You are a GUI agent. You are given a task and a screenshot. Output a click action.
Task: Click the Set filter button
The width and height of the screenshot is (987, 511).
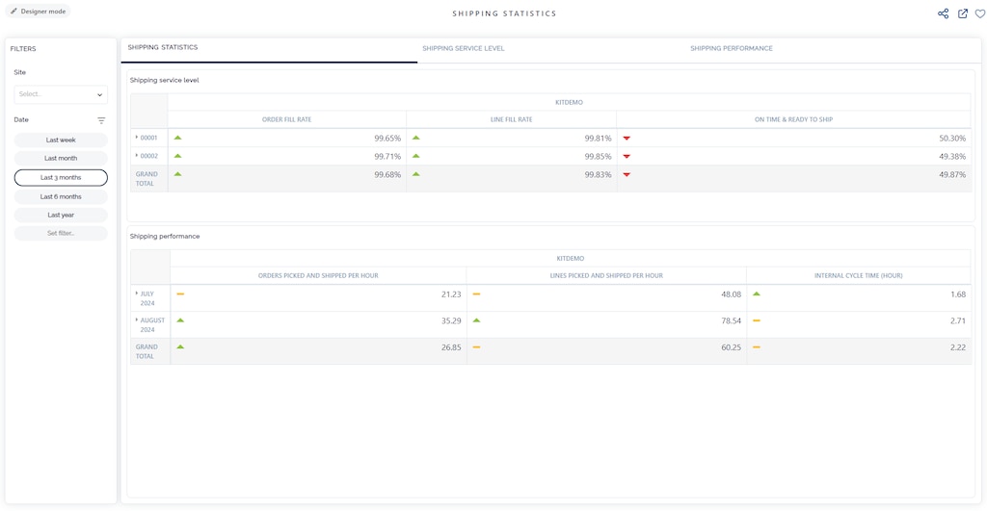(61, 234)
